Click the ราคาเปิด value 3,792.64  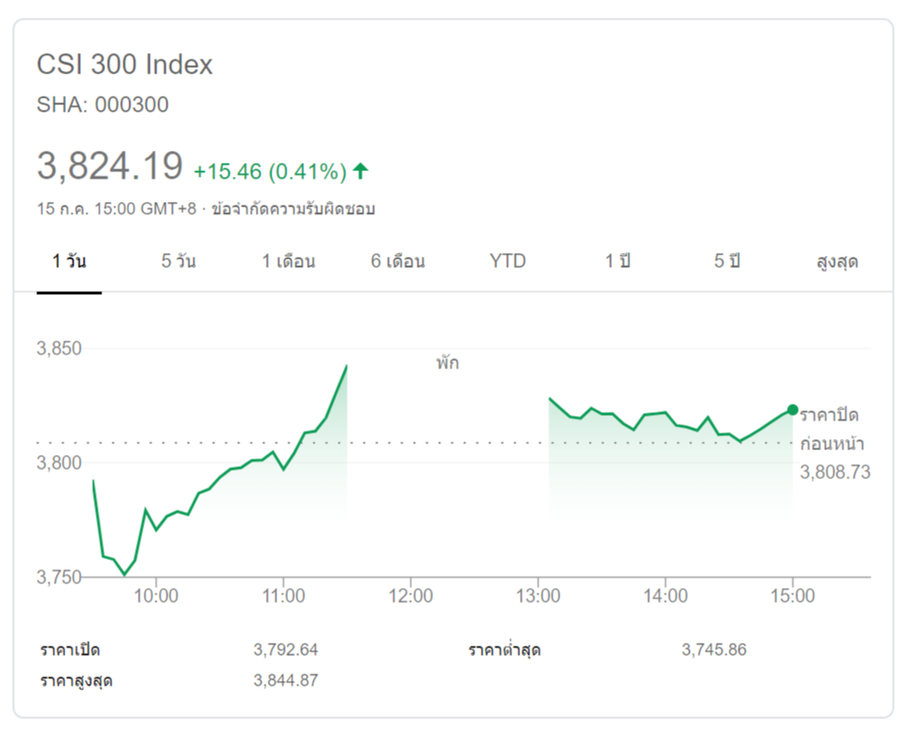pos(286,649)
